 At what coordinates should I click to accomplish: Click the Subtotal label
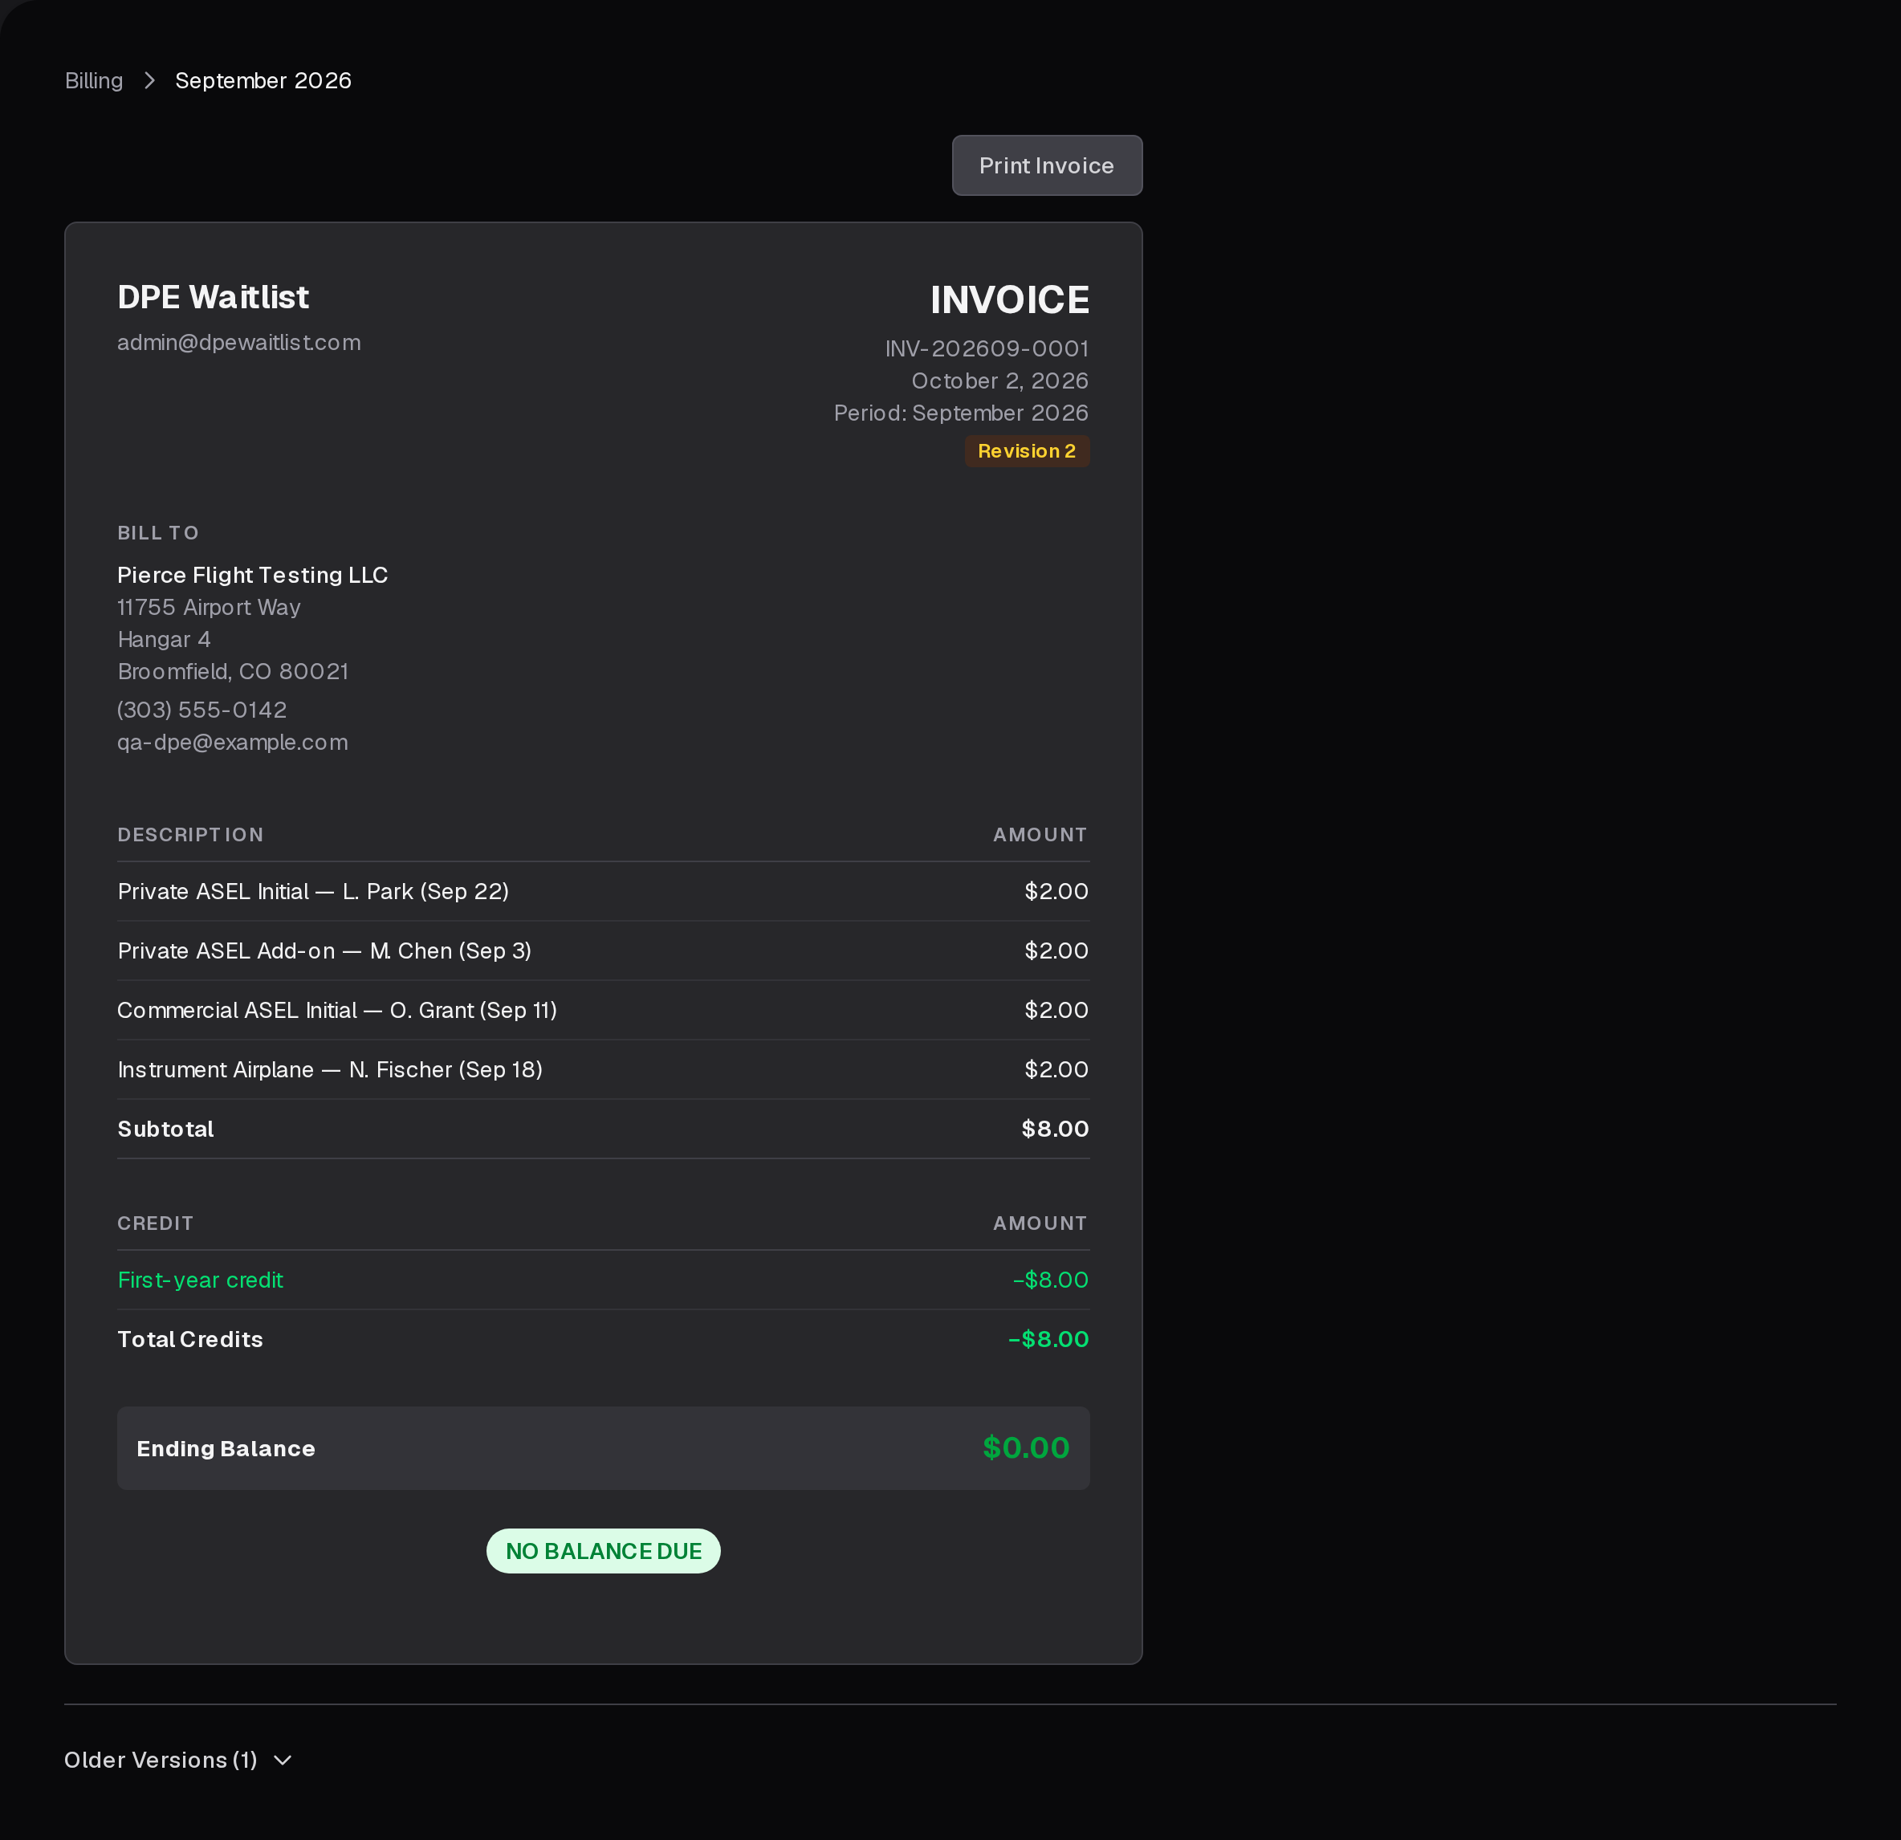[165, 1129]
